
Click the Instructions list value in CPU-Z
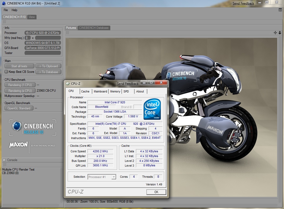click(125, 138)
